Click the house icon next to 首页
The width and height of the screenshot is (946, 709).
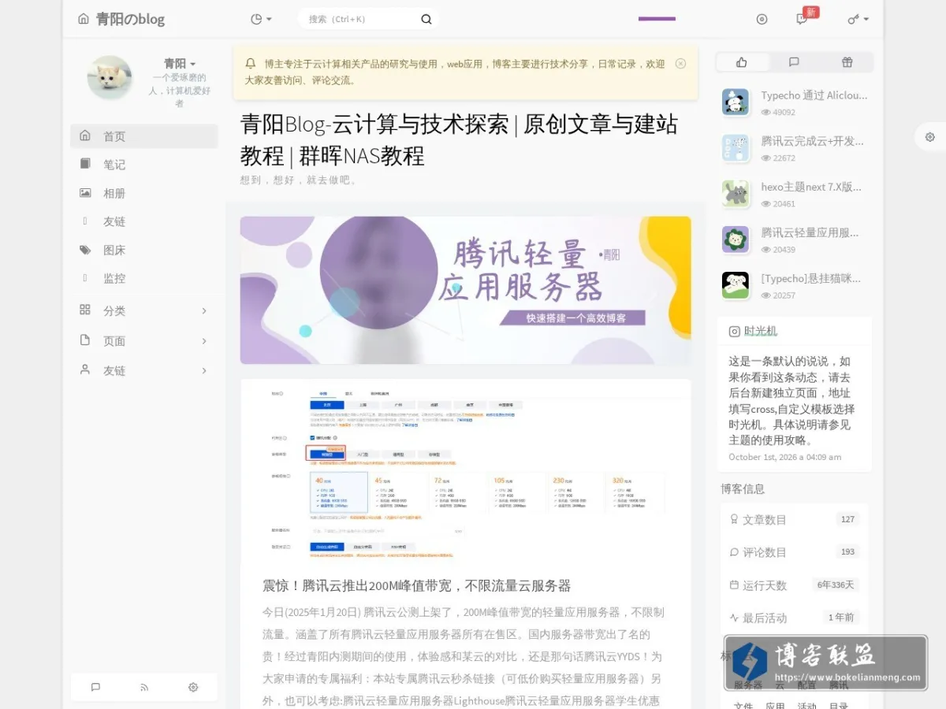pos(85,135)
